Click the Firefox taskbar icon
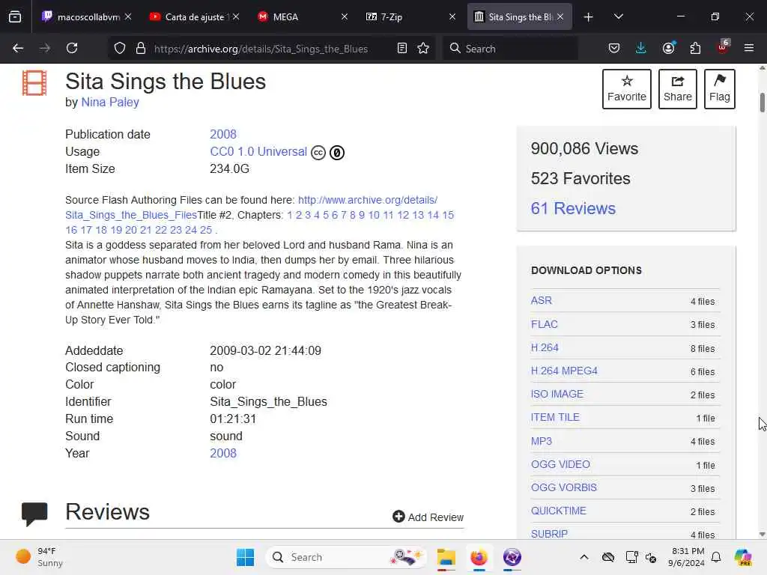The height and width of the screenshot is (575, 767). pos(479,557)
